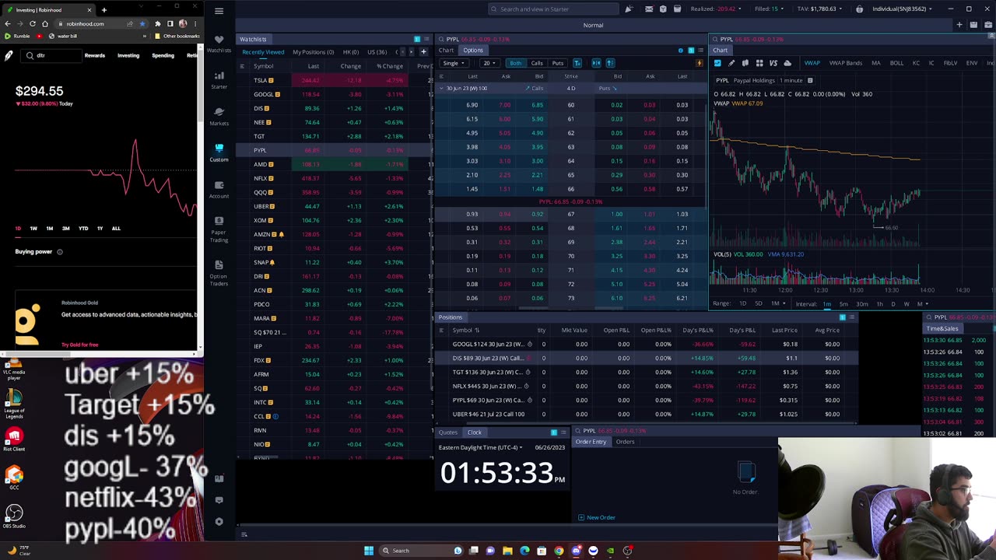This screenshot has width=996, height=560.
Task: Toggle BOLL indicator on chart
Action: tap(896, 63)
